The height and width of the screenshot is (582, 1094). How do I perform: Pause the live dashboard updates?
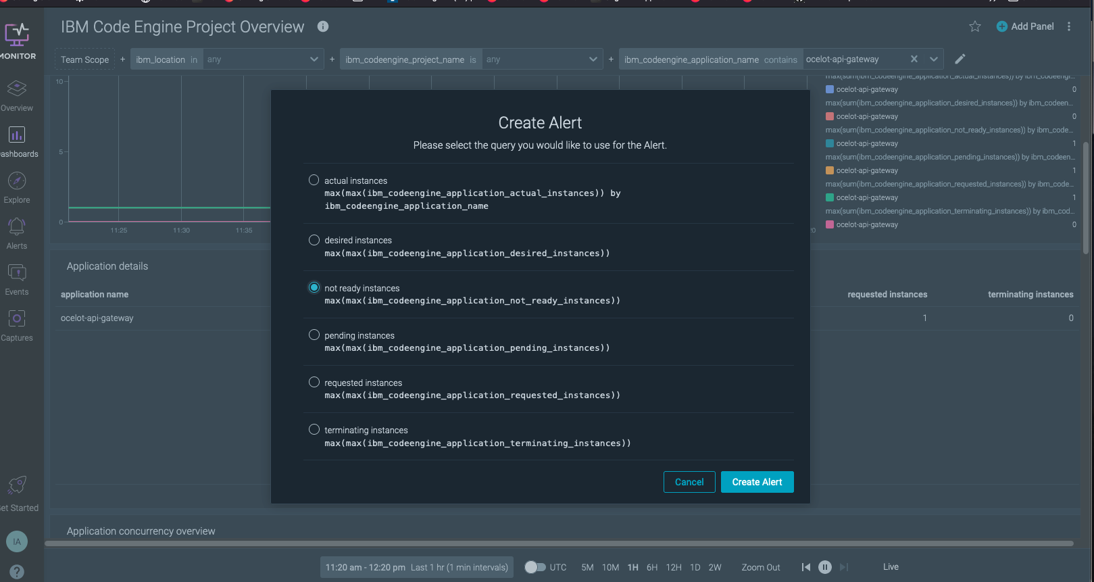(x=825, y=567)
